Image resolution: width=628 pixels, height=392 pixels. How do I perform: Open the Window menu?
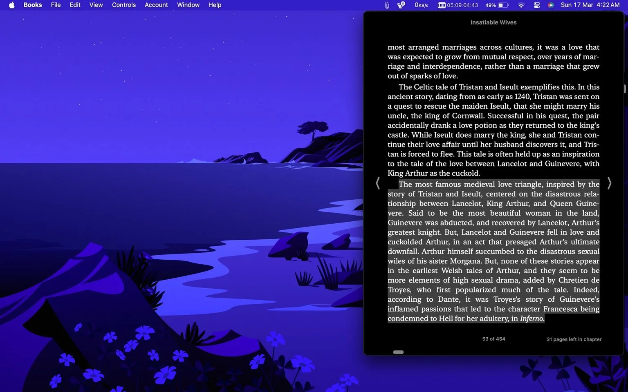coord(188,5)
